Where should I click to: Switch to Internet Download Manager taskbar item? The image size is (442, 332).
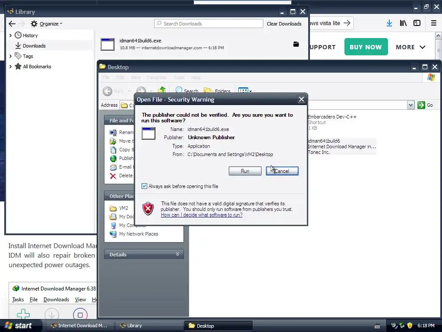(x=79, y=326)
